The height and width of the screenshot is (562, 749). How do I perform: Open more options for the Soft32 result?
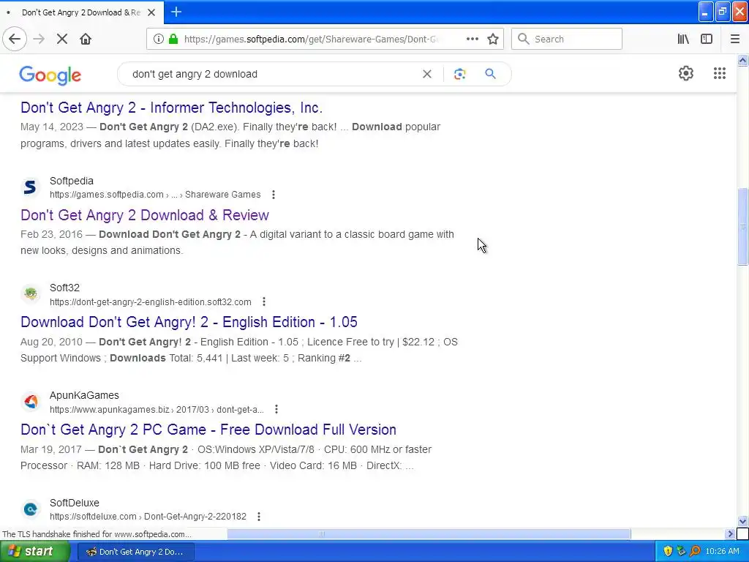click(x=263, y=301)
